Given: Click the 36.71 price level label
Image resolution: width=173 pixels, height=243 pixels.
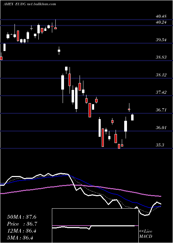Looking at the screenshot, I should pos(161,110).
